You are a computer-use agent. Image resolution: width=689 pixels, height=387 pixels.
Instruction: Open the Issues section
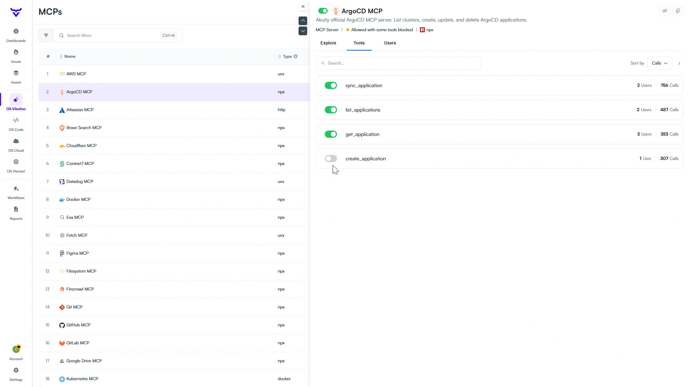click(16, 56)
